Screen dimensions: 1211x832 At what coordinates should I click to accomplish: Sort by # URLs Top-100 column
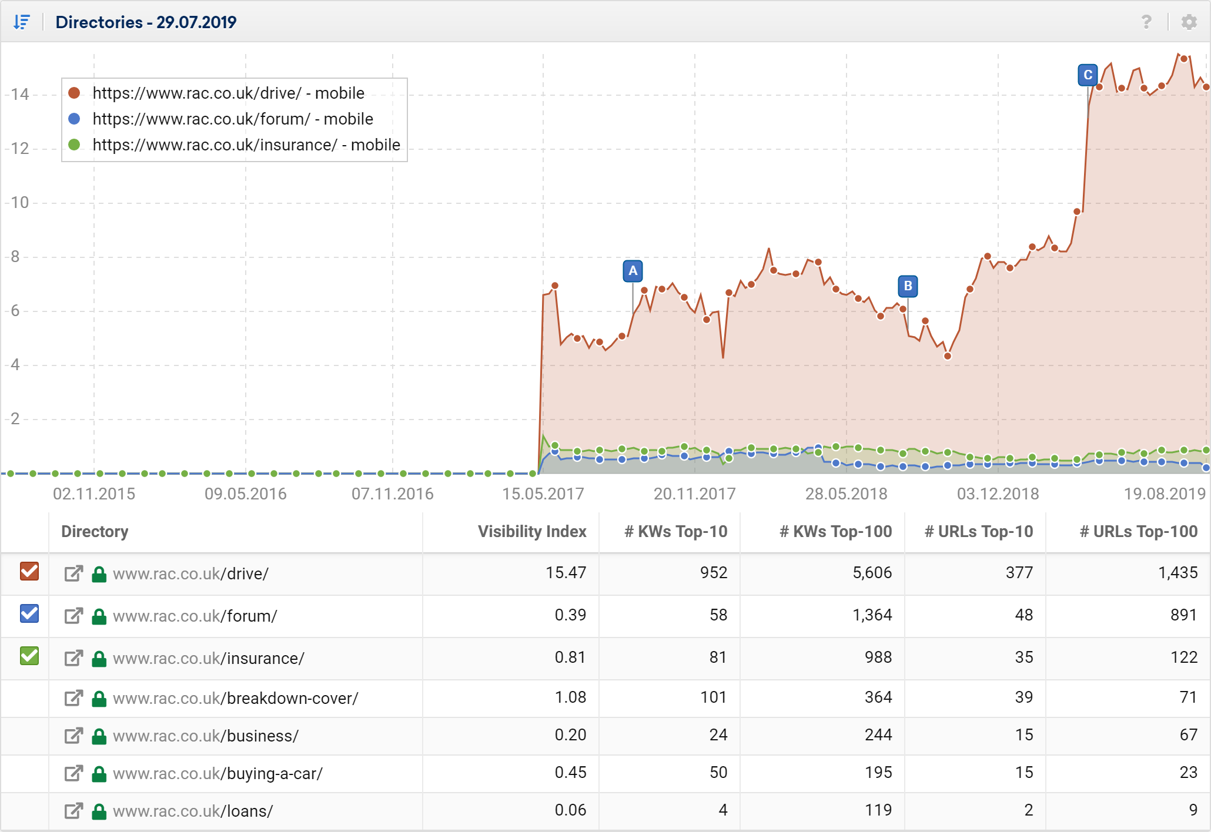[x=1139, y=532]
